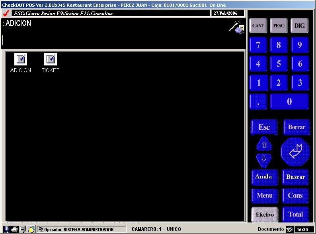Tap keypad digit 1
This screenshot has width=316, height=234.
(x=259, y=82)
